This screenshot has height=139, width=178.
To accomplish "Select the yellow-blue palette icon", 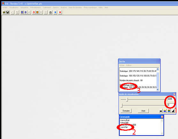I will click(x=165, y=111).
